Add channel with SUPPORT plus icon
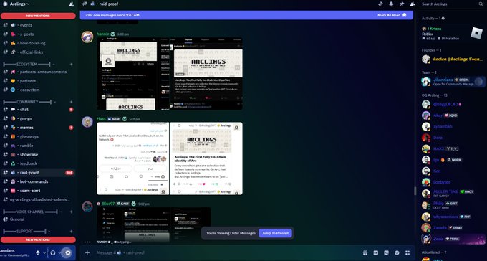Screen dimensions: 487x261 71,232
